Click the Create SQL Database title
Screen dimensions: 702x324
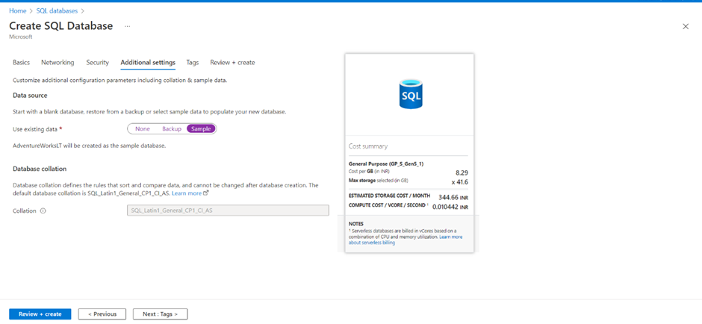point(61,26)
